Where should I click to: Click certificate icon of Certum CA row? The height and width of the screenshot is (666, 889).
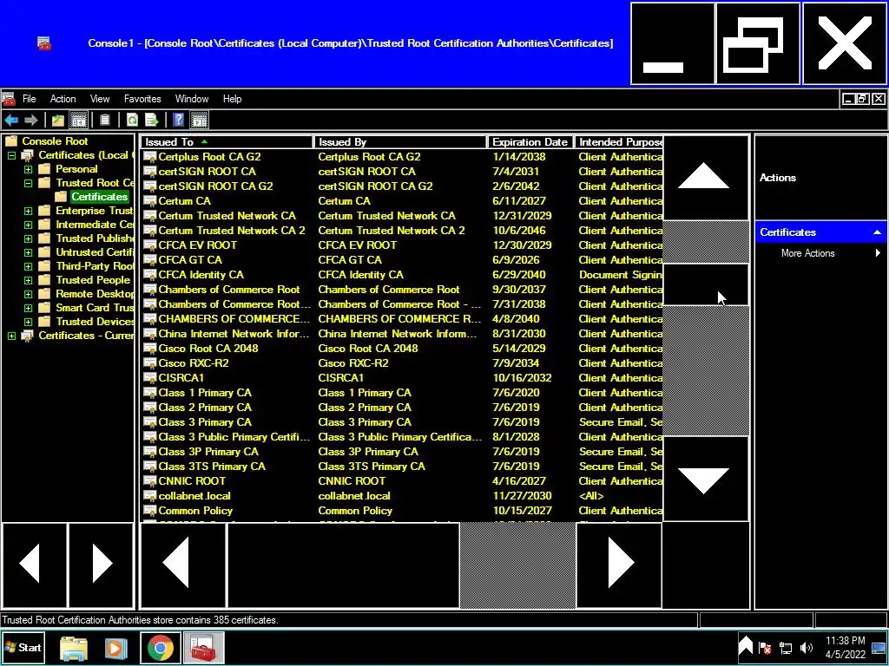tap(149, 201)
